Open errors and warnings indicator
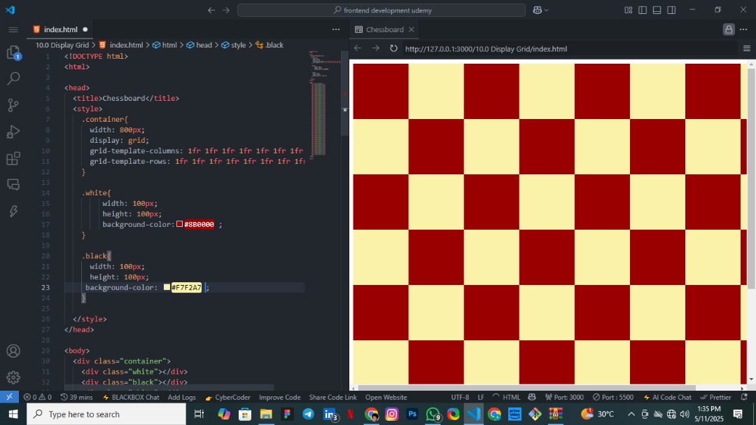Viewport: 756px width, 425px height. coord(38,397)
